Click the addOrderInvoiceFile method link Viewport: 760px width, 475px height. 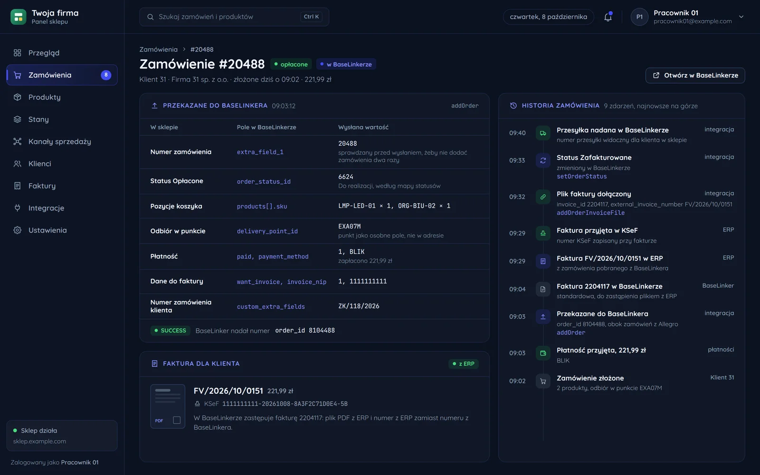(x=590, y=213)
